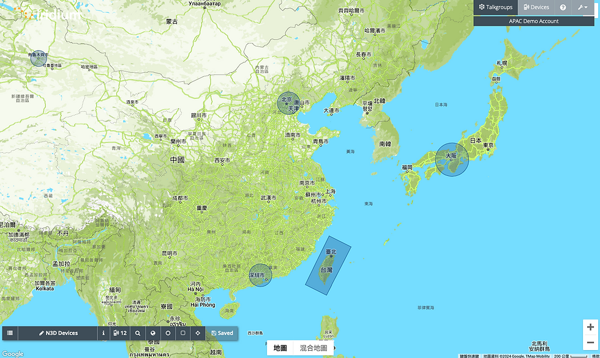Open the 12 devices count button
The image size is (600, 358).
click(x=120, y=333)
